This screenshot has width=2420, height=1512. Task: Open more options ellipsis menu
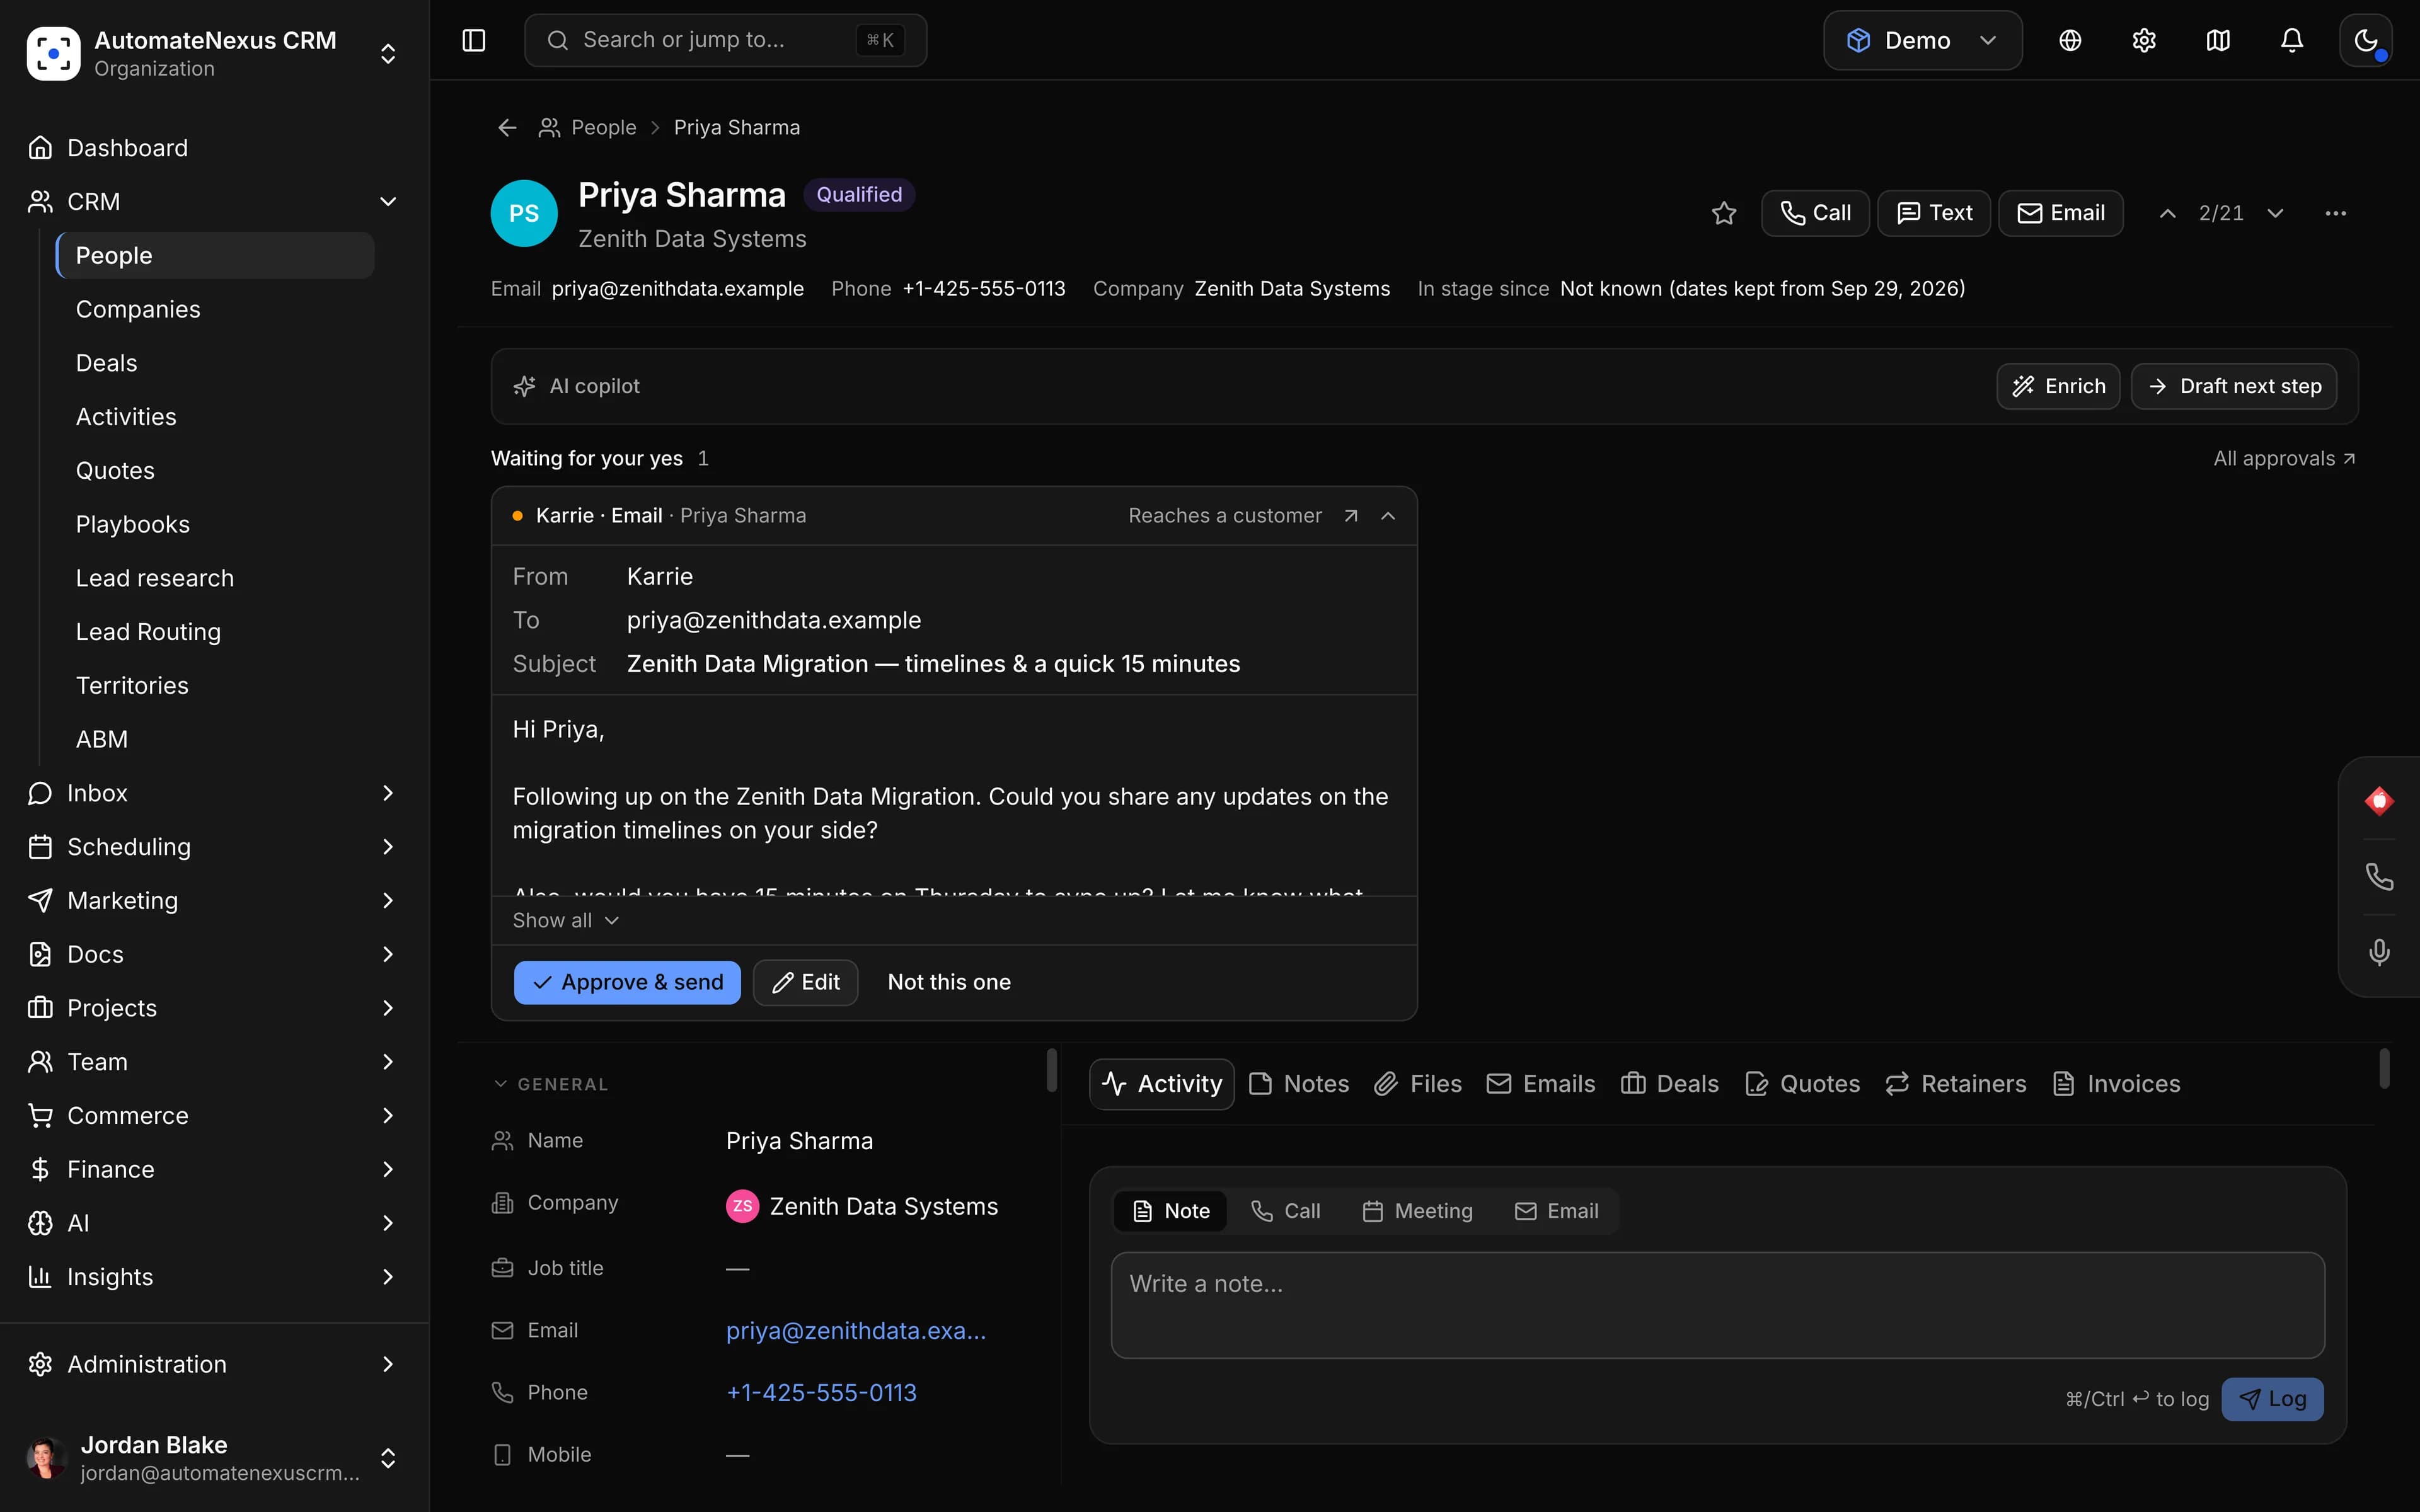point(2336,213)
